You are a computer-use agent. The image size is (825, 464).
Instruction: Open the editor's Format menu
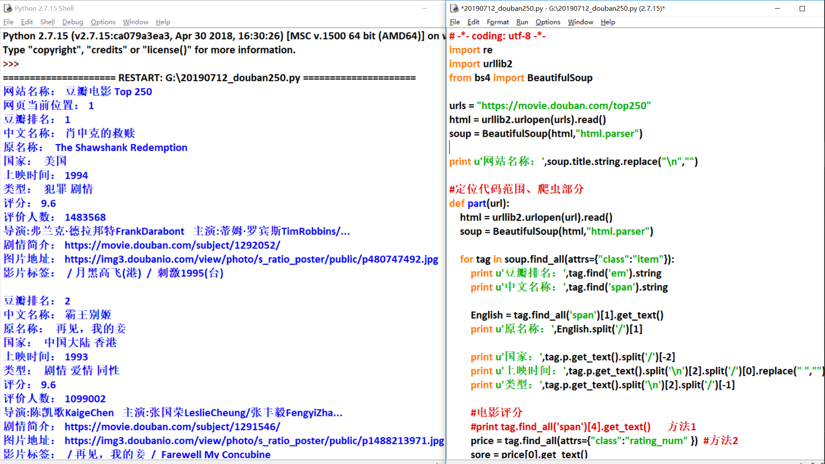tap(498, 22)
